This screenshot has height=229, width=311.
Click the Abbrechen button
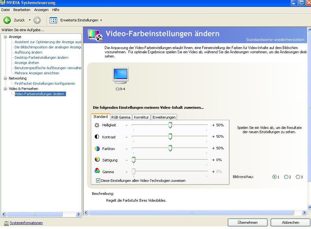pos(290,223)
